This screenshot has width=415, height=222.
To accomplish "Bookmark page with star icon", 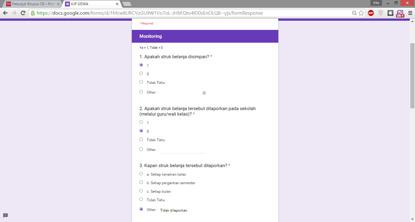I will click(x=361, y=13).
